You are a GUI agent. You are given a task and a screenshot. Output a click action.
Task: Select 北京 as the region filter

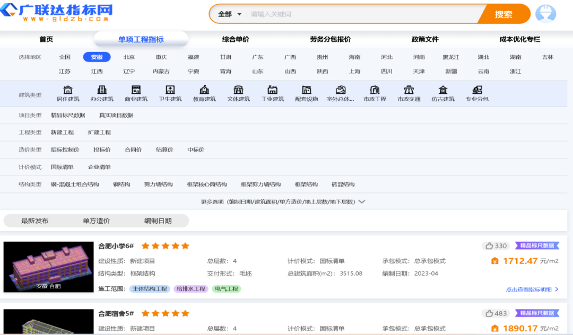129,57
